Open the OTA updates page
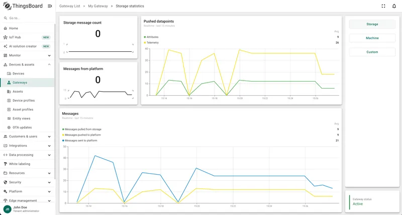This screenshot has height=215, width=402. [x=27, y=127]
